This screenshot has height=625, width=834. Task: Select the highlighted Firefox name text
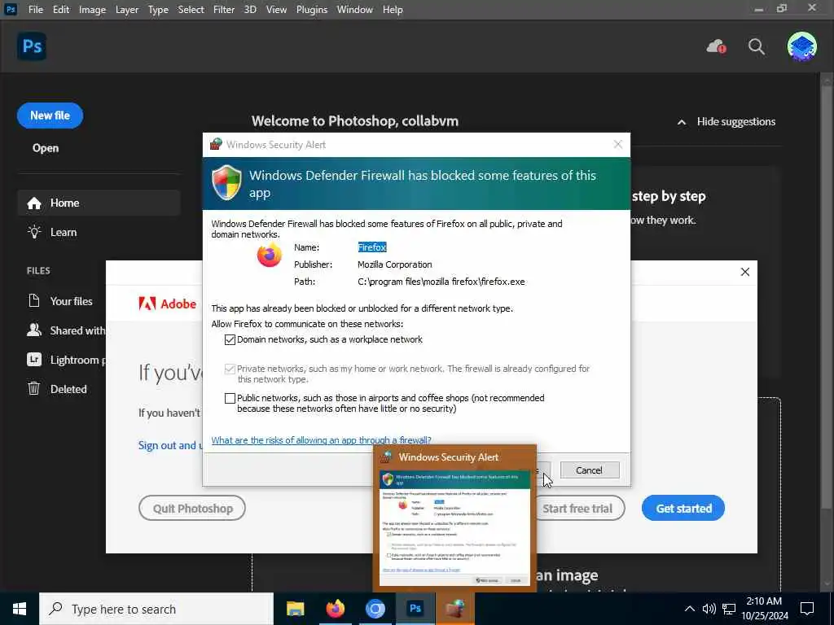pos(371,247)
